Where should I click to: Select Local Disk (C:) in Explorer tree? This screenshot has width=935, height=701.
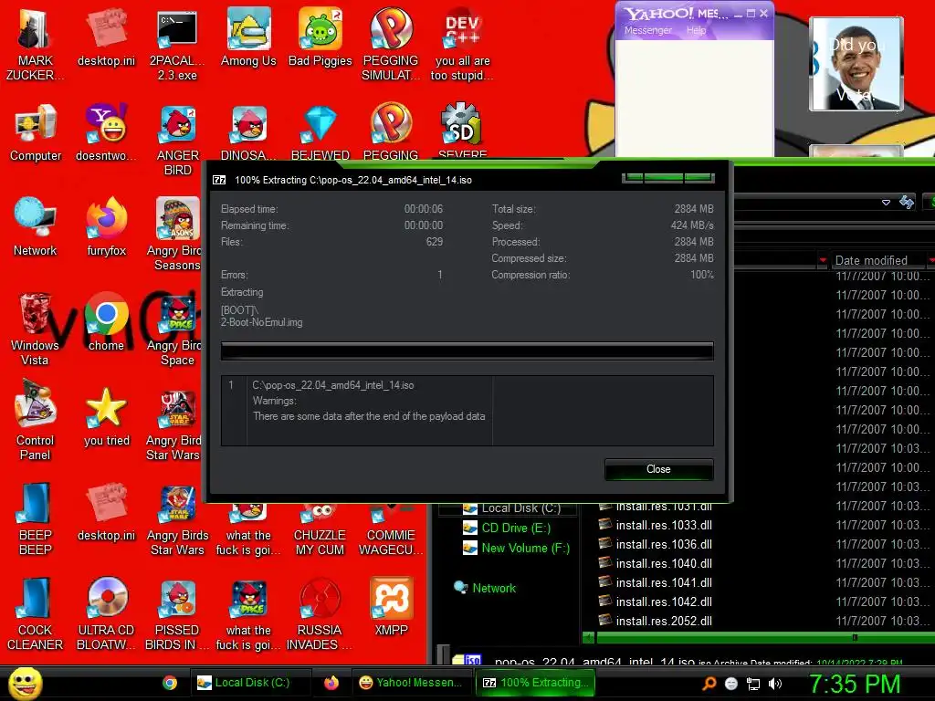(x=511, y=508)
